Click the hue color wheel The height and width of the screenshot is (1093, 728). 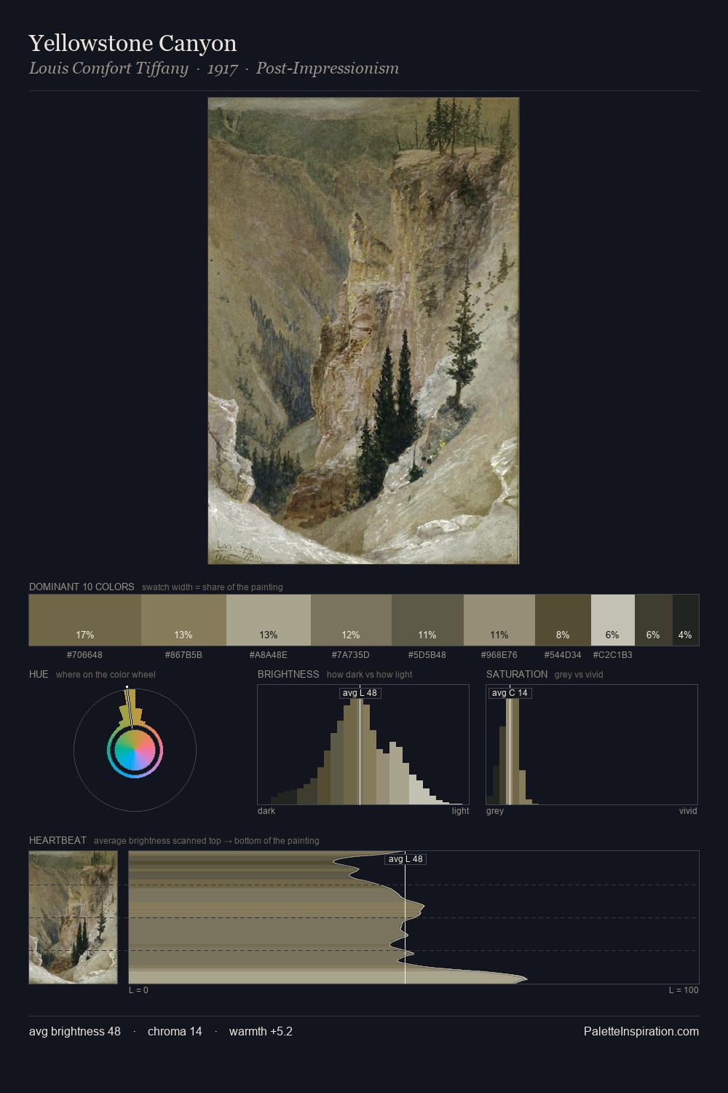coord(135,751)
